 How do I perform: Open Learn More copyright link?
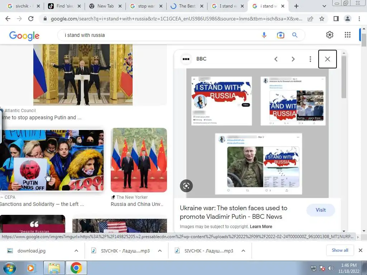coord(261,227)
